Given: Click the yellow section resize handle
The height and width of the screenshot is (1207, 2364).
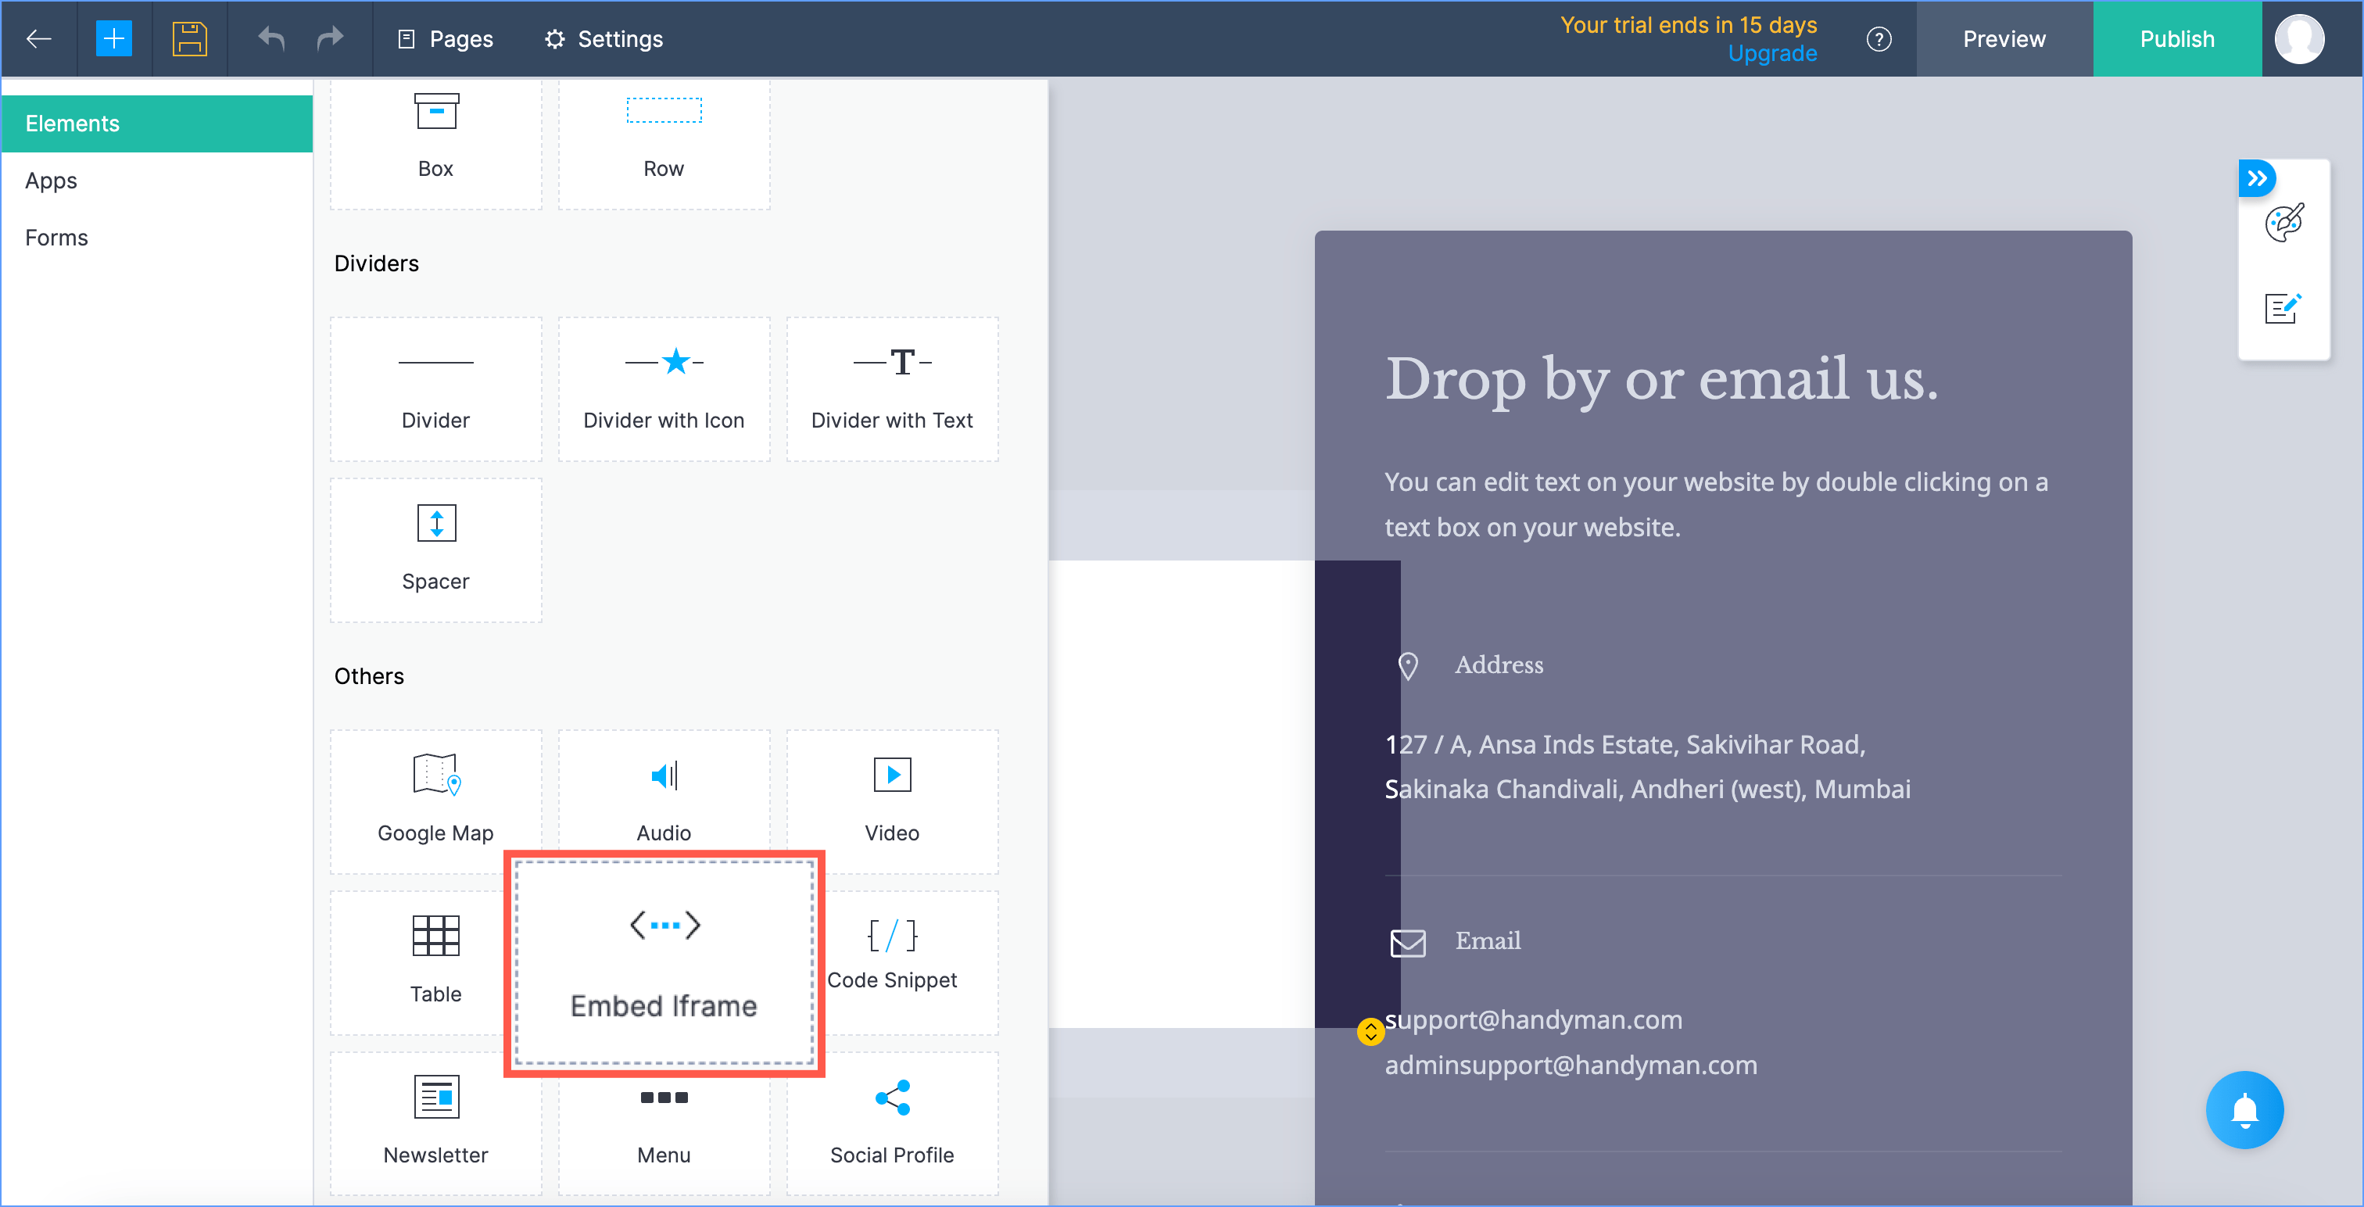Looking at the screenshot, I should coord(1370,1032).
